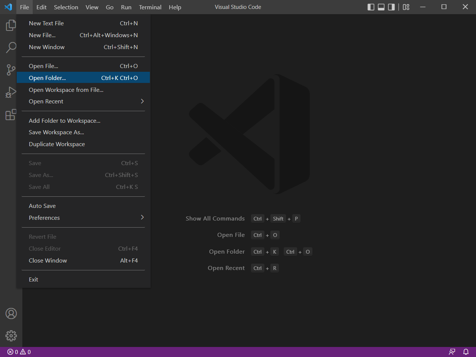Choose Open Folder... menu entry

click(x=83, y=78)
